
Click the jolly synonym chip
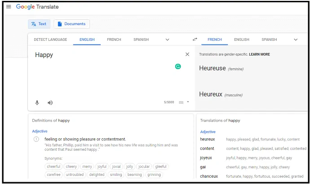[129, 166]
